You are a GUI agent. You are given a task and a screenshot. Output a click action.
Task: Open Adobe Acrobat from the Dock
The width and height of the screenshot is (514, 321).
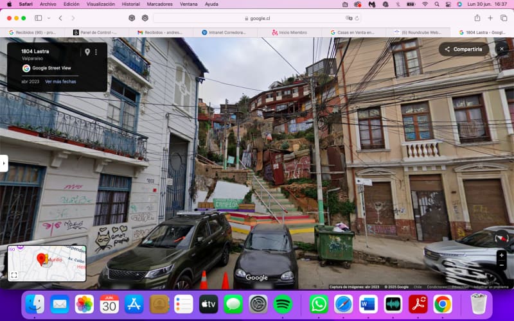418,304
